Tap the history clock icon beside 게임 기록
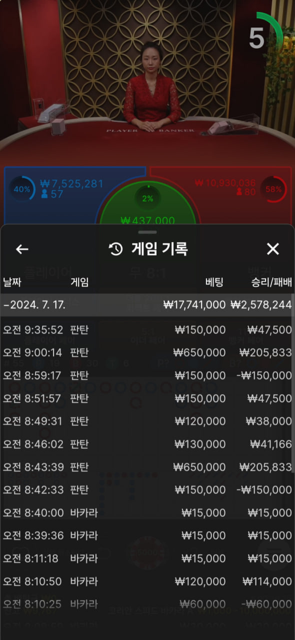This screenshot has width=295, height=640. click(116, 249)
